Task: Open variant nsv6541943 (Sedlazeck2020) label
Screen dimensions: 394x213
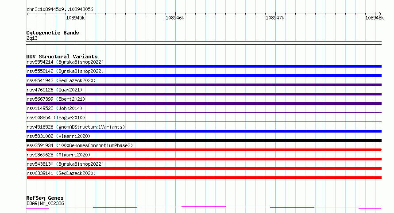Action: (x=61, y=80)
